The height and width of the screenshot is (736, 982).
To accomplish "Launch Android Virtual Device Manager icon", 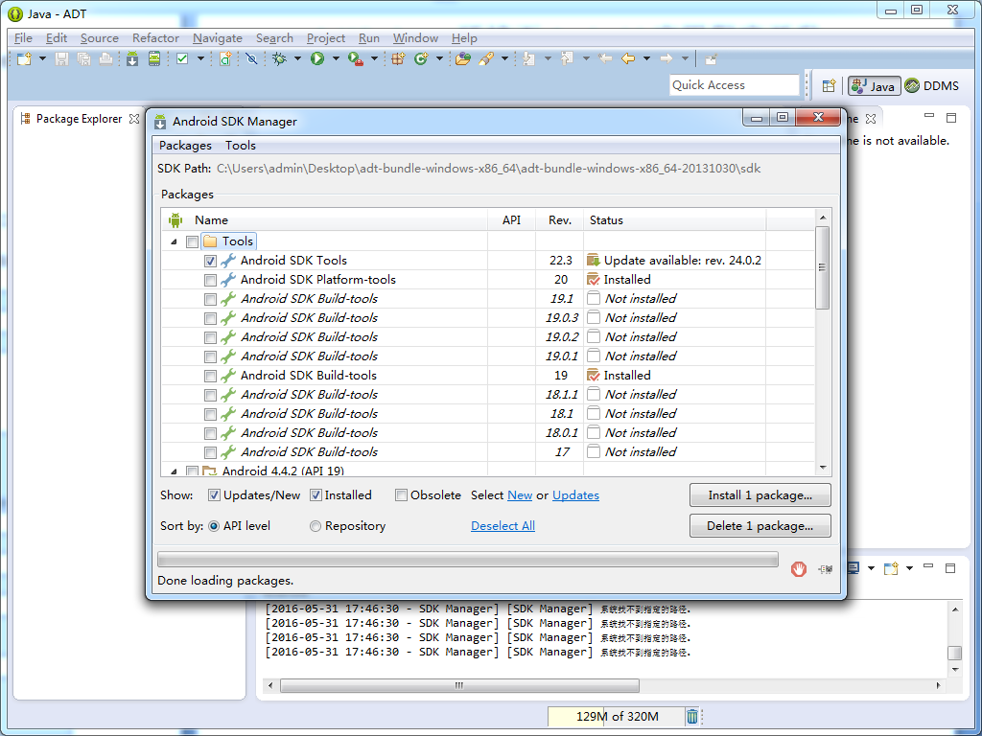I will click(x=154, y=58).
